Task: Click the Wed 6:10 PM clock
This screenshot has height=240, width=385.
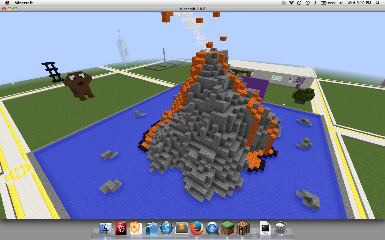Action: (x=359, y=3)
